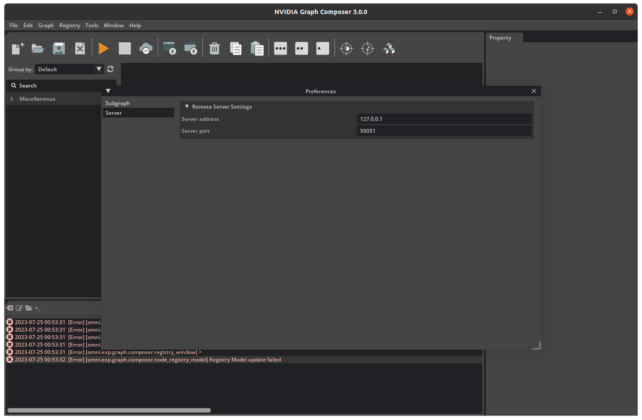Click the Server port label
Screen dimensions: 642x420
click(x=196, y=131)
